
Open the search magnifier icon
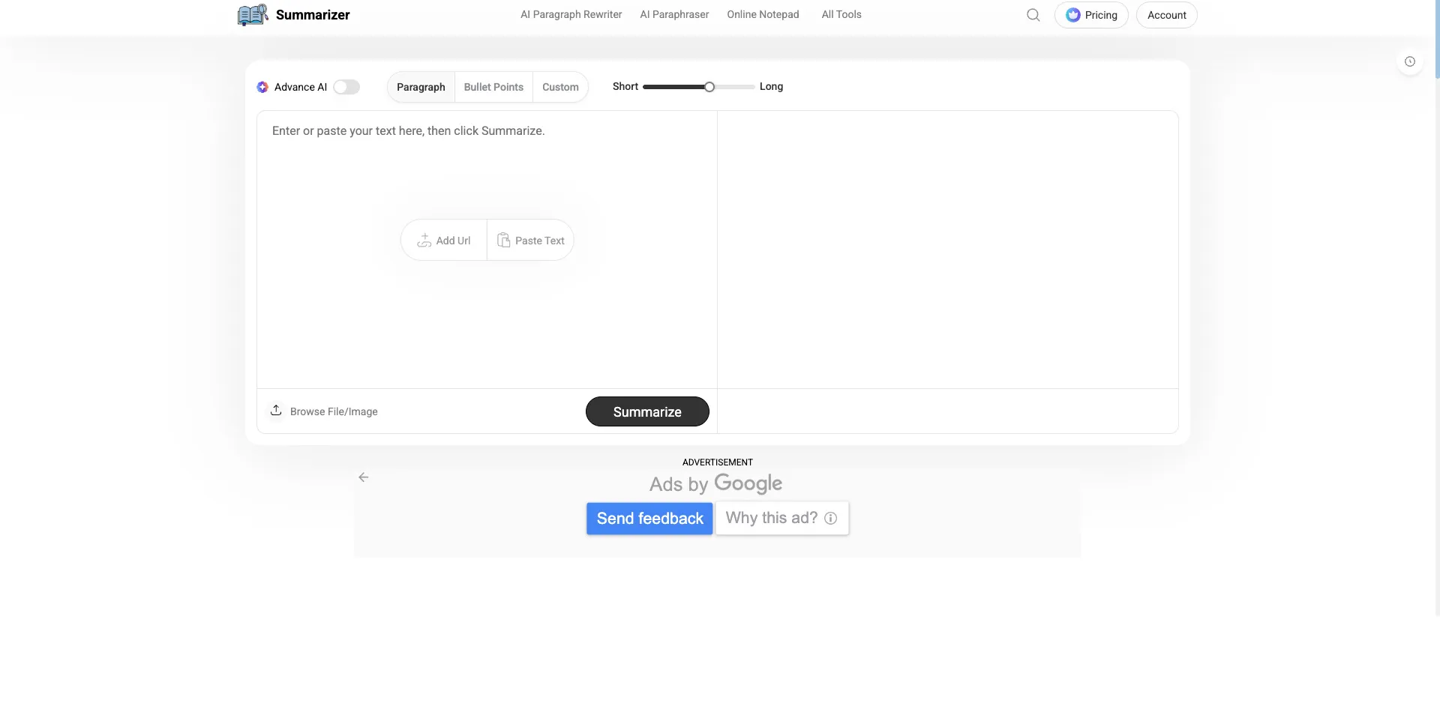[1033, 15]
